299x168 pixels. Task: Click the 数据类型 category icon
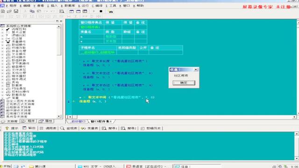(x=8, y=95)
